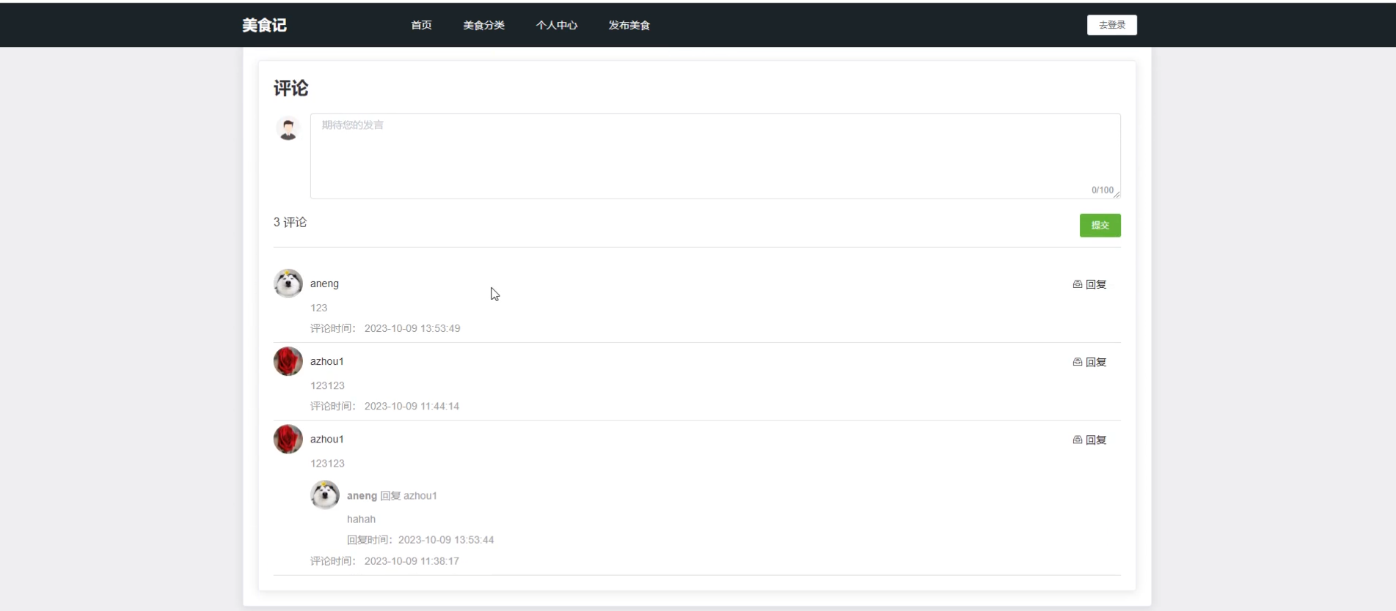Click azhou1 rose avatar on 11:44:14 comment

288,361
